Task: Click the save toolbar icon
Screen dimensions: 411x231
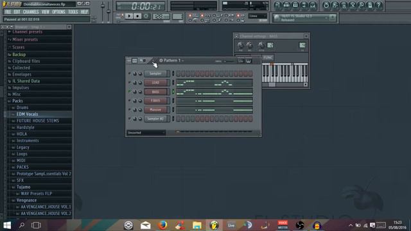Action: tap(335, 5)
